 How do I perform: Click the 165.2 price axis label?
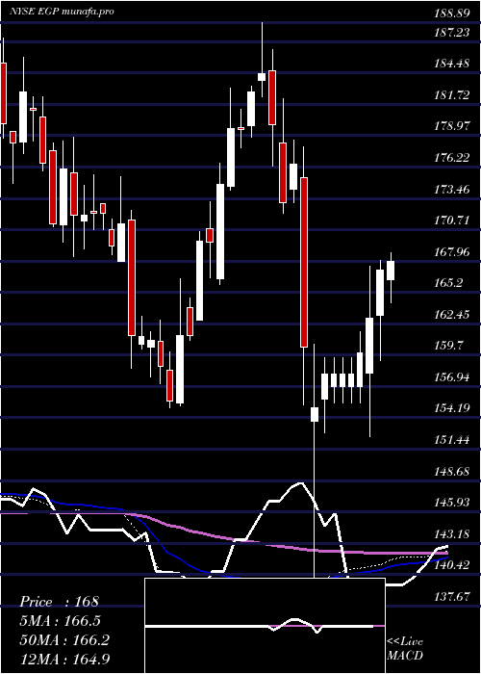pyautogui.click(x=447, y=283)
